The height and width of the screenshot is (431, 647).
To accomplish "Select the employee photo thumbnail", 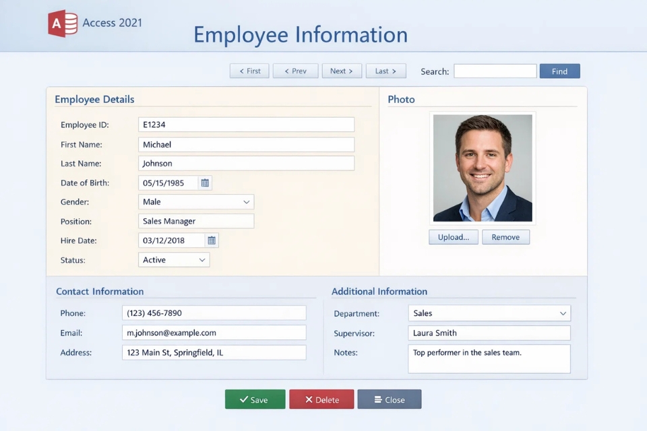I will click(x=483, y=168).
